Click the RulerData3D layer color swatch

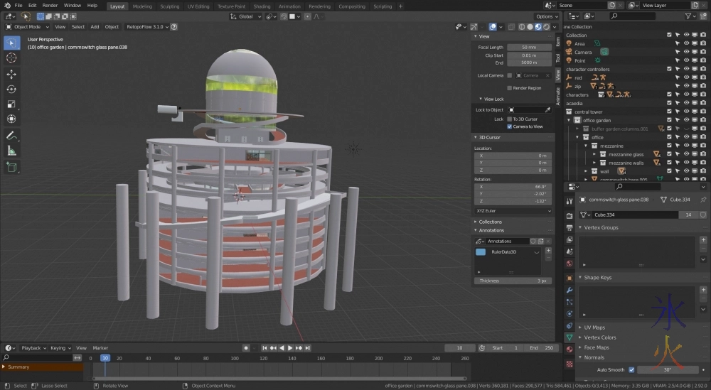(x=481, y=251)
